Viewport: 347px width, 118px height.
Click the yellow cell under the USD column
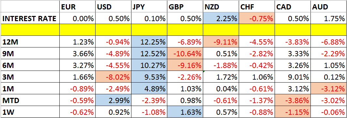pyautogui.click(x=113, y=30)
